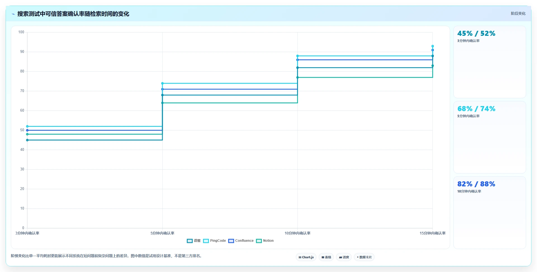Click the y-axis label 50

click(22, 130)
